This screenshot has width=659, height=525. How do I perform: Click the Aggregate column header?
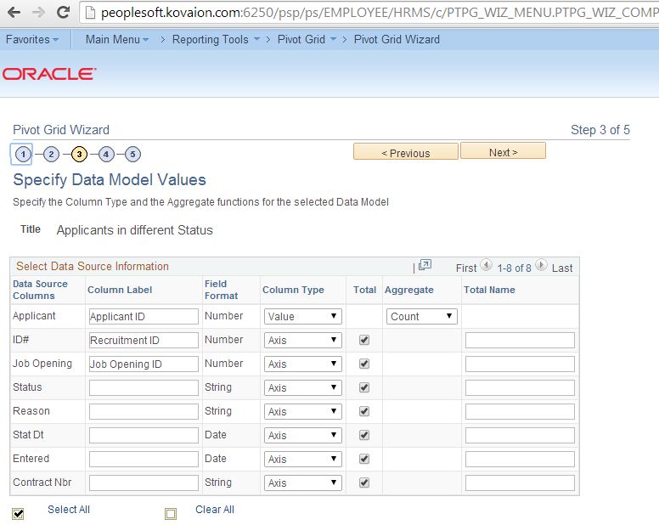tap(409, 290)
